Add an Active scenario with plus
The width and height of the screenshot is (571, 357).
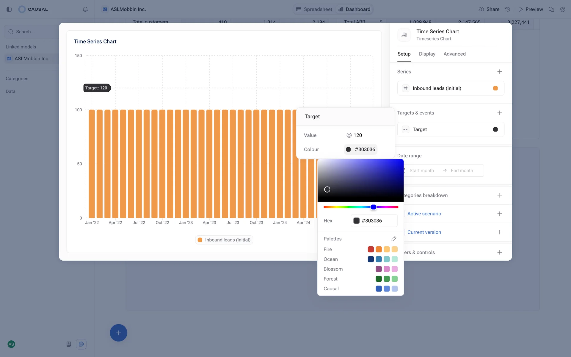(499, 214)
